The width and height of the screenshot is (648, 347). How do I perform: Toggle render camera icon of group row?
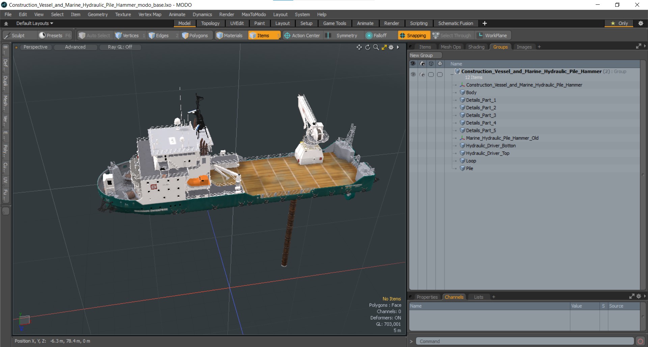pyautogui.click(x=422, y=74)
